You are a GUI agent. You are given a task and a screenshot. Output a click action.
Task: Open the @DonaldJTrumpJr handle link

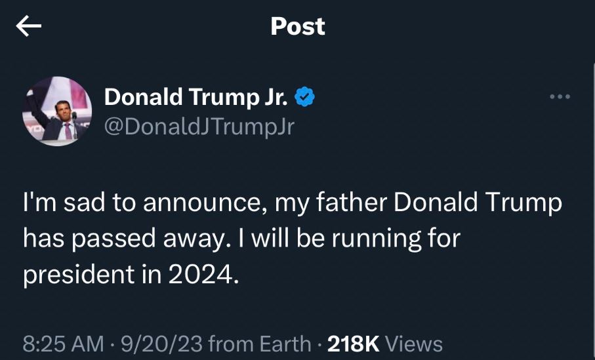tap(199, 127)
